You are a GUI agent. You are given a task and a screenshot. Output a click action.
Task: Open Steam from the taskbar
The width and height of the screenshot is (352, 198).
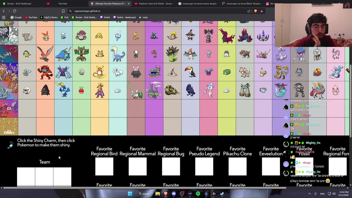coord(222,194)
